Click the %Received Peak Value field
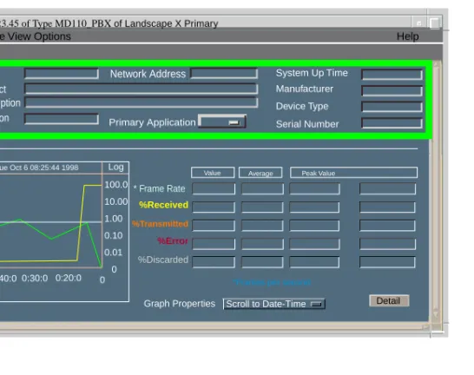Image resolution: width=474 pixels, height=375 pixels. pos(314,207)
